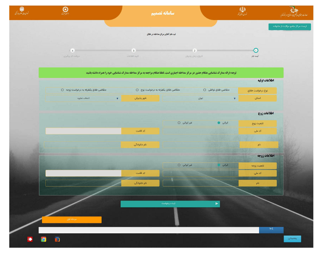Go to step 2 تاریخ و زمان پذیرش
The height and width of the screenshot is (256, 321).
coord(194,51)
